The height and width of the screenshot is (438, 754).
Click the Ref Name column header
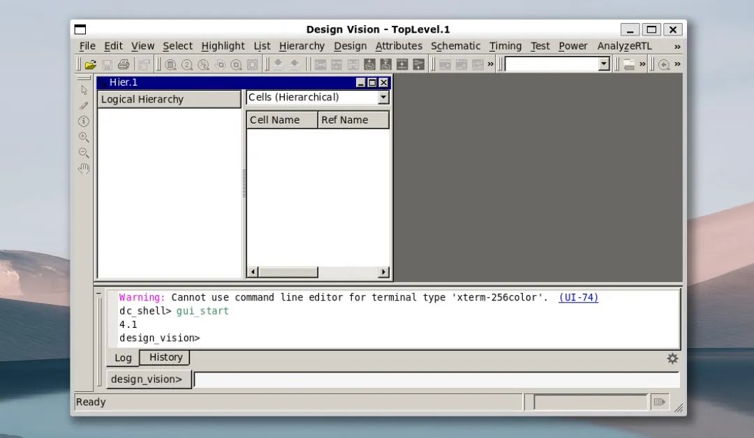click(x=353, y=120)
